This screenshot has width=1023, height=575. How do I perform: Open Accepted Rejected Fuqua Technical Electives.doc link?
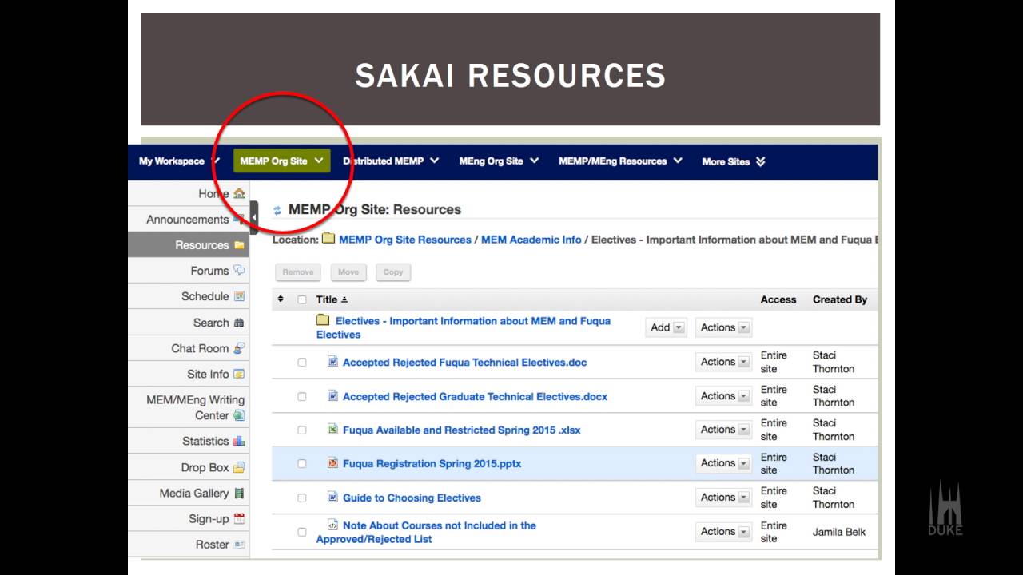point(464,362)
